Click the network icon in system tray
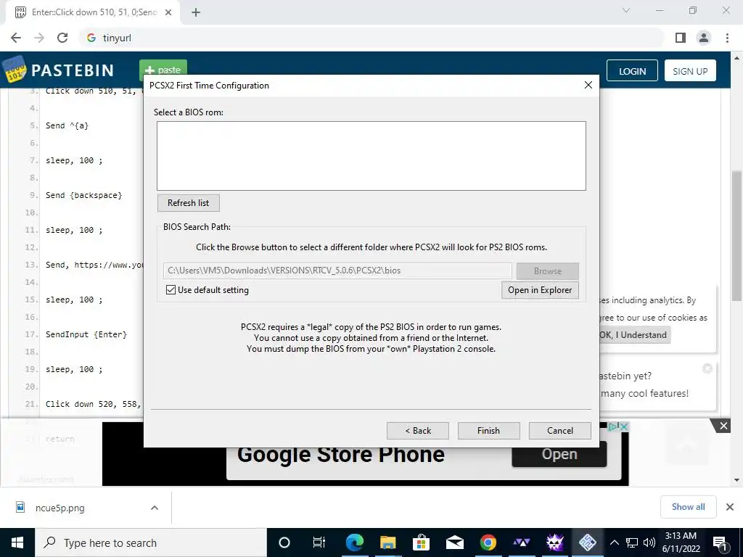 click(632, 542)
